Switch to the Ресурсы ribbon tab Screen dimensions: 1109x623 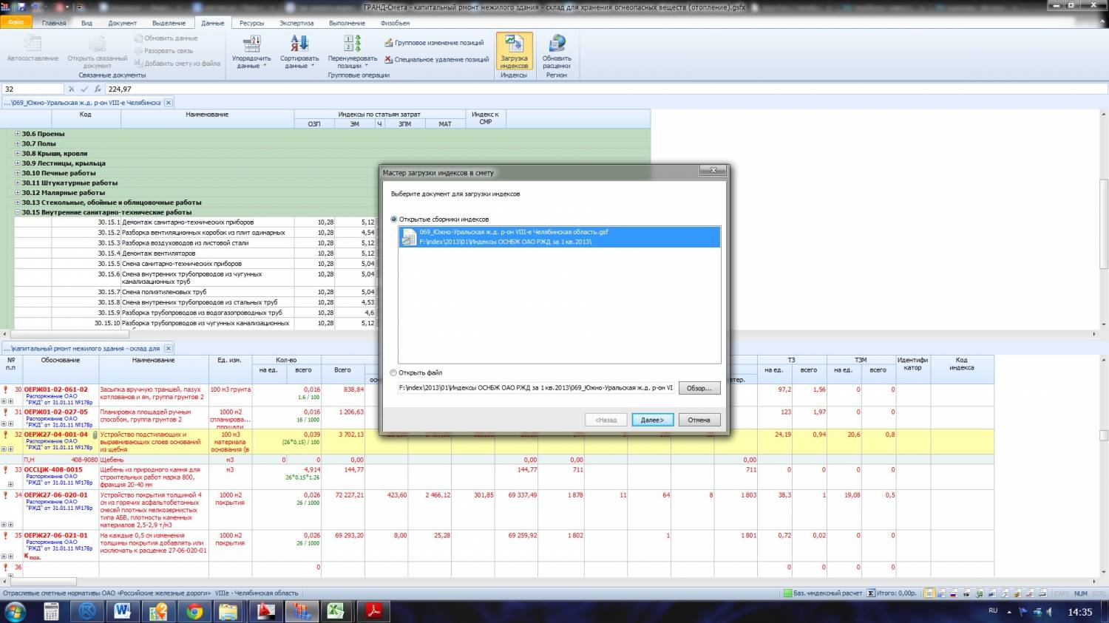point(251,23)
